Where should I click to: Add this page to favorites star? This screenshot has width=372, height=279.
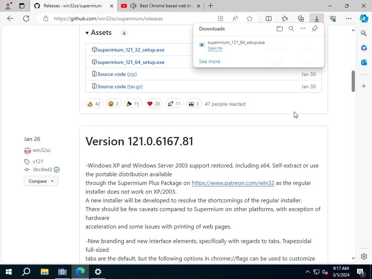click(249, 19)
